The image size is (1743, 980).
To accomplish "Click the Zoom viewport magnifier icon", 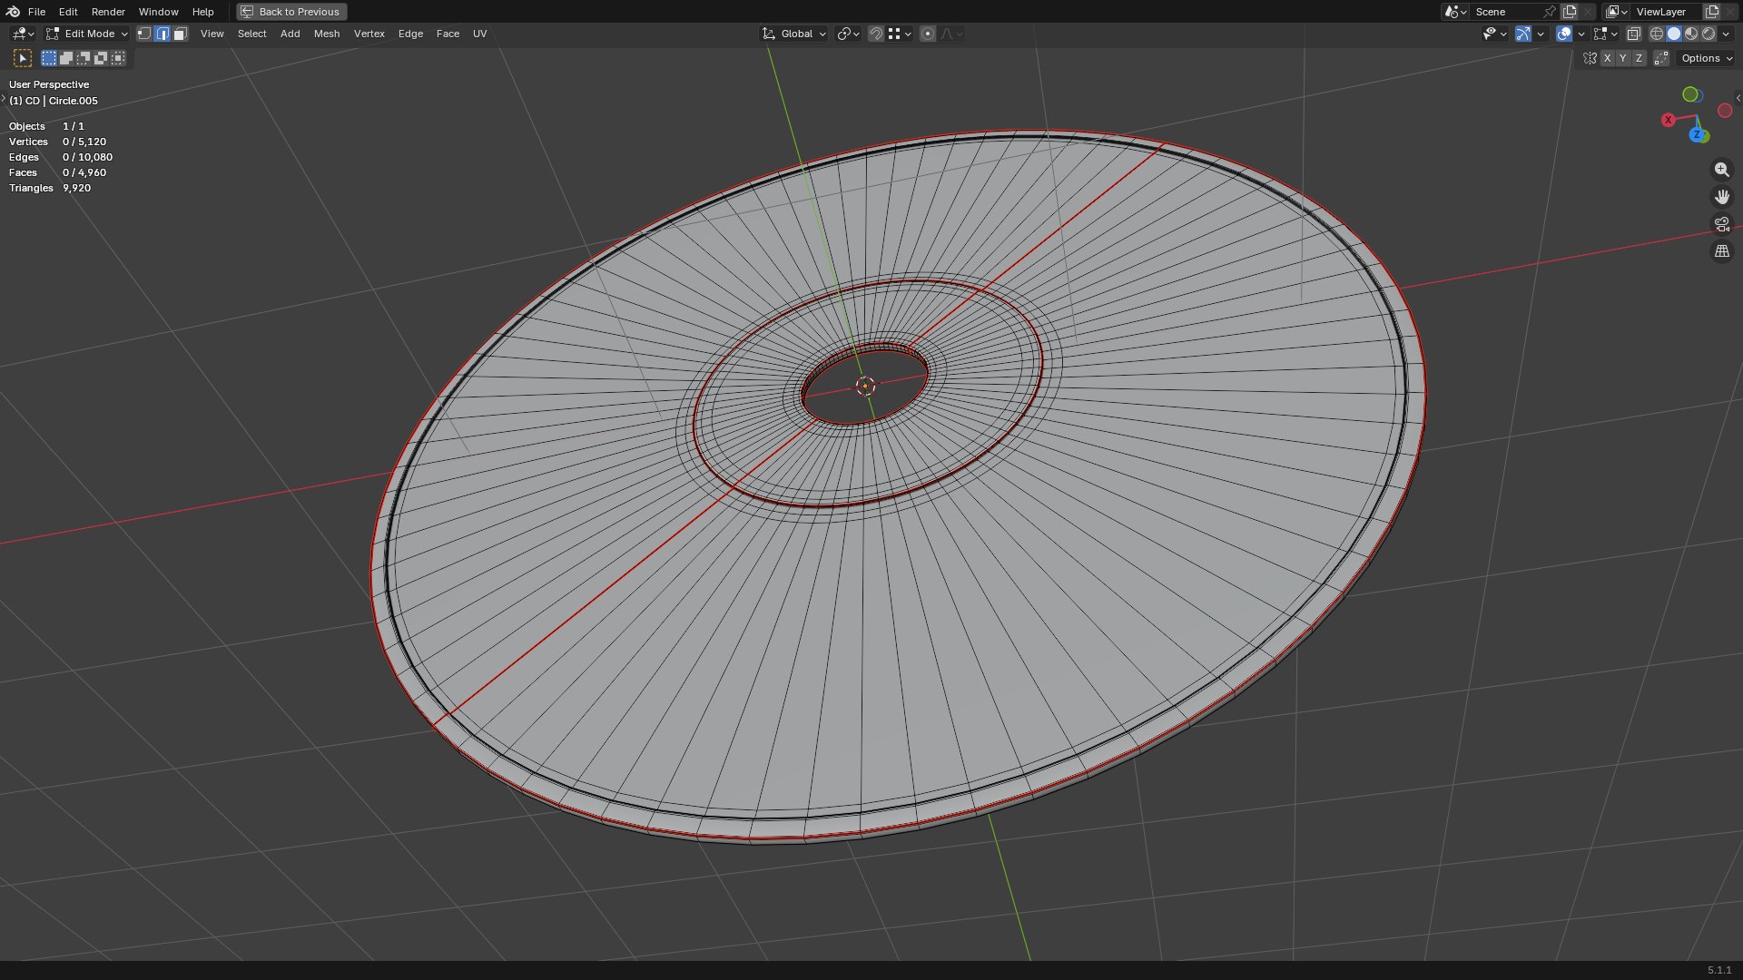I will [x=1721, y=170].
